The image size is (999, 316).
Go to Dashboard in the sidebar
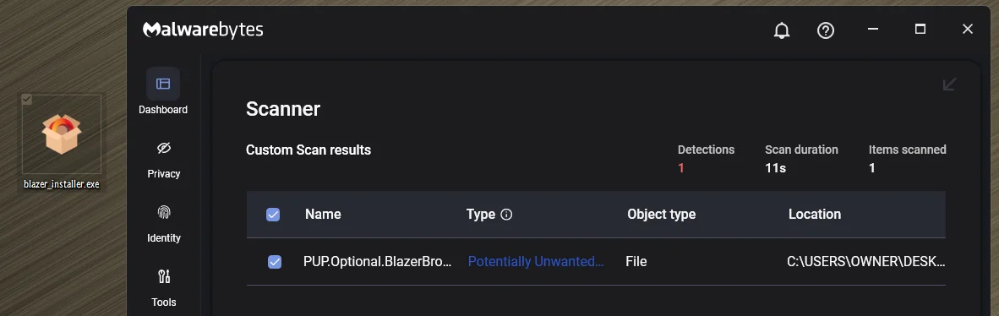click(x=163, y=92)
